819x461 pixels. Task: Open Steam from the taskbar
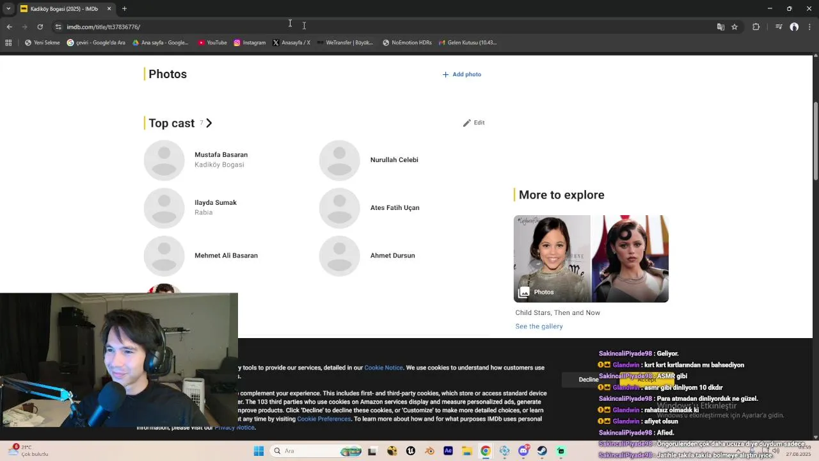542,451
